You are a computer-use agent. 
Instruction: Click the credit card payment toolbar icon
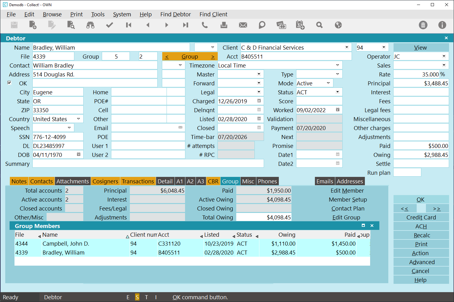coord(281,25)
